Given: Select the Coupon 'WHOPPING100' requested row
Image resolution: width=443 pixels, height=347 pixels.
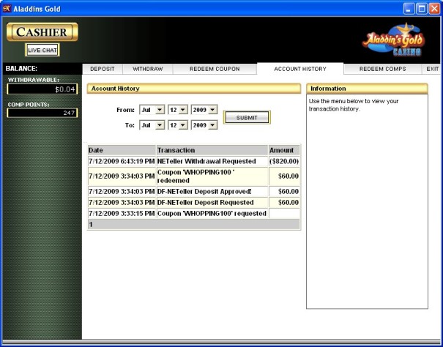Looking at the screenshot, I should [x=194, y=214].
